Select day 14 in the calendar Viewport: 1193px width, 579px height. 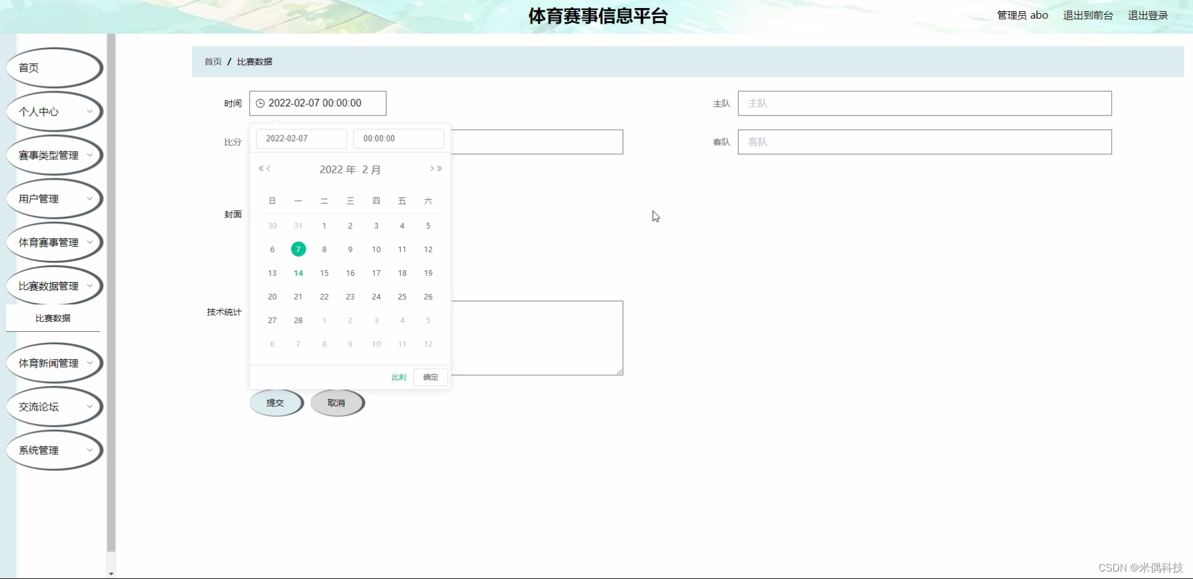pos(298,273)
